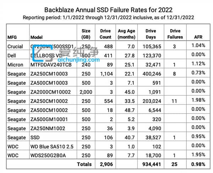Screen dimensions: 213x173
Task: Click the Drive Count column header
Action: point(105,34)
